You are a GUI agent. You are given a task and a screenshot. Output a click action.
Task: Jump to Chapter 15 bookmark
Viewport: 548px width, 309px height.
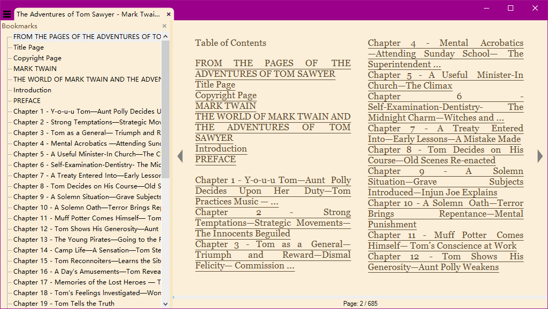[87, 261]
